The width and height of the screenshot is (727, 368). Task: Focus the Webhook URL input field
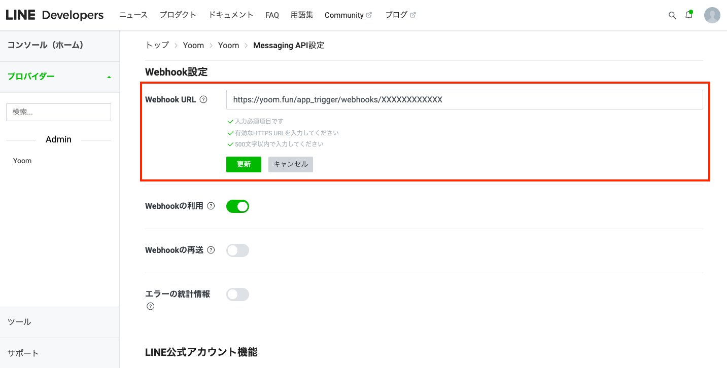[x=464, y=100]
